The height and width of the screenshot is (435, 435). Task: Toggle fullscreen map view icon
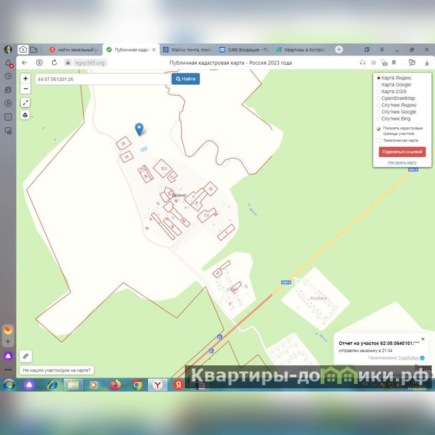click(26, 102)
